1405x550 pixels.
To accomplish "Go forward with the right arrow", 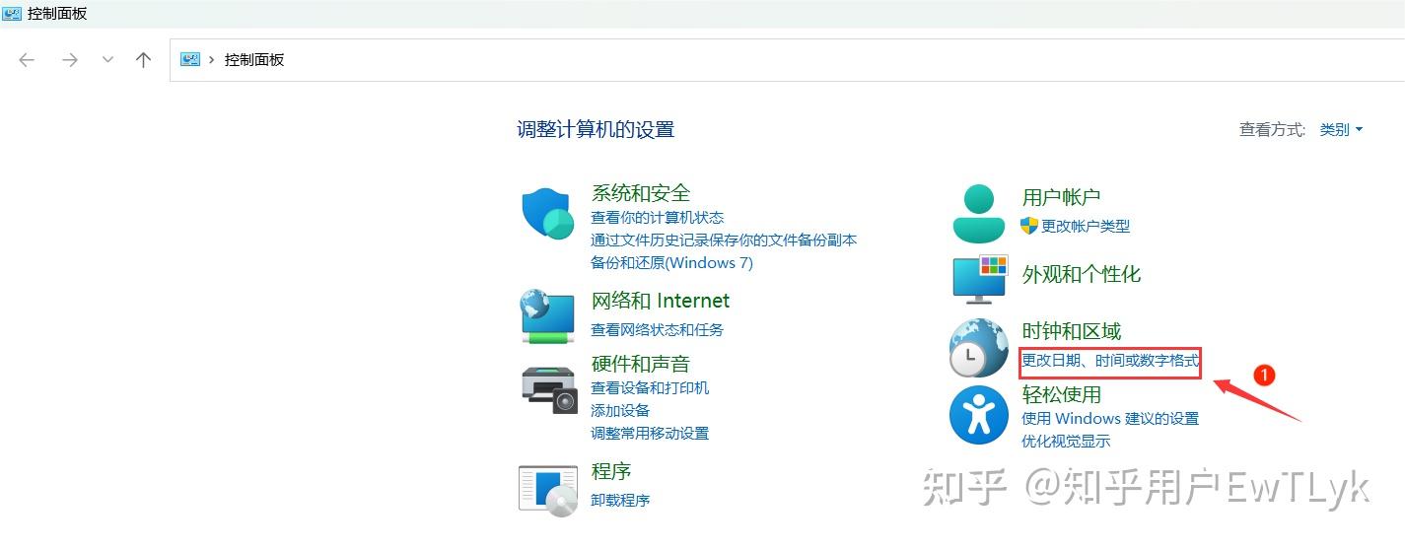I will click(x=69, y=60).
